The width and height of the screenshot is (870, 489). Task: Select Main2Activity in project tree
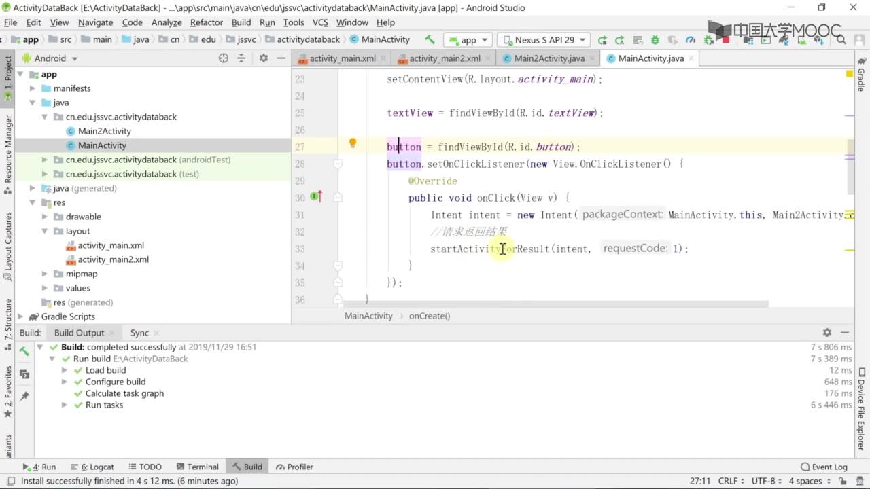(x=104, y=131)
